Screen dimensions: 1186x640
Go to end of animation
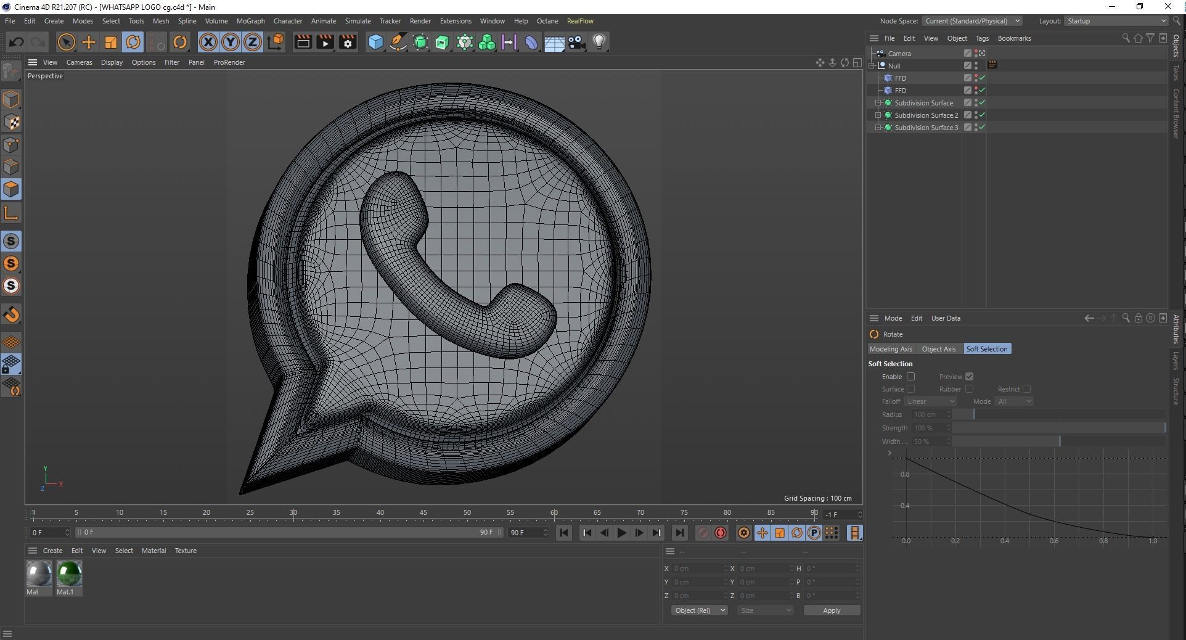pos(679,533)
